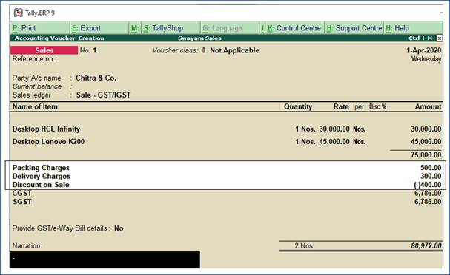Click G: Language option

pos(230,28)
